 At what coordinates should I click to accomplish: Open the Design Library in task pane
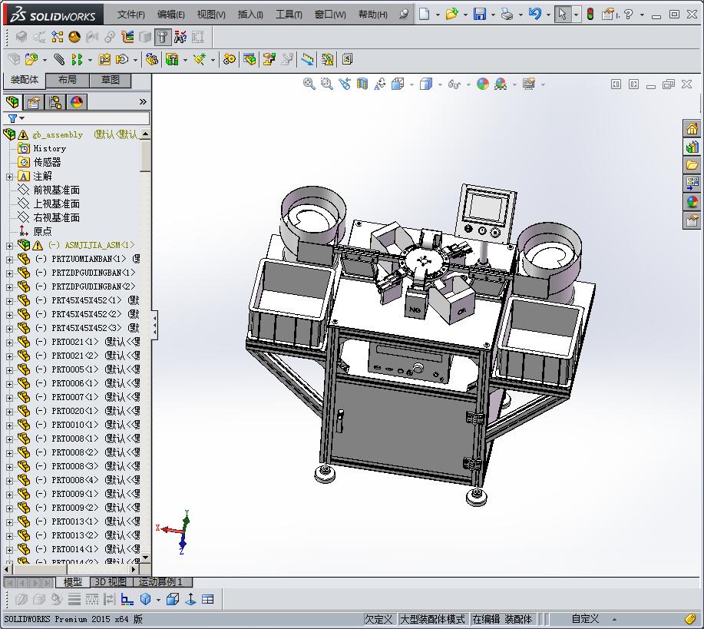(x=692, y=147)
